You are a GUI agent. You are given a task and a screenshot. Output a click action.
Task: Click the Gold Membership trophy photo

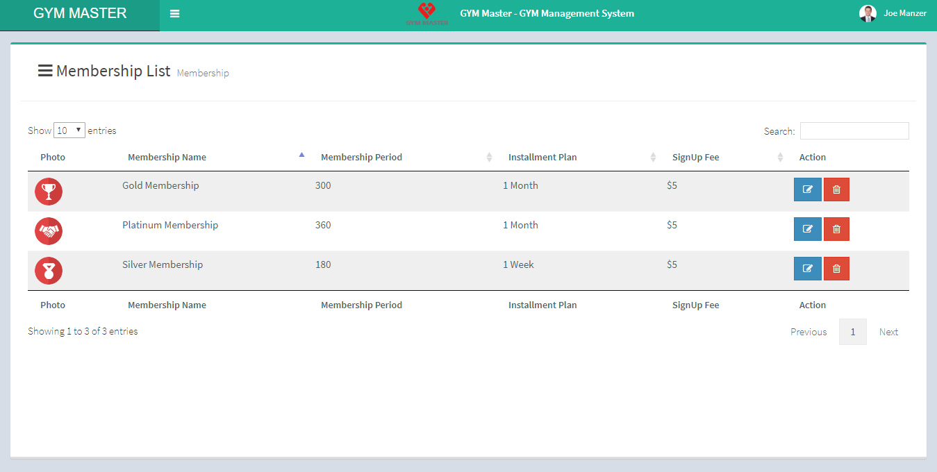[x=49, y=192]
